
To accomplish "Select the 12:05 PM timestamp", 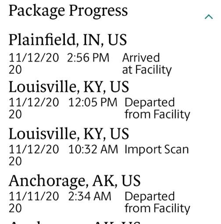I will pyautogui.click(x=93, y=102).
